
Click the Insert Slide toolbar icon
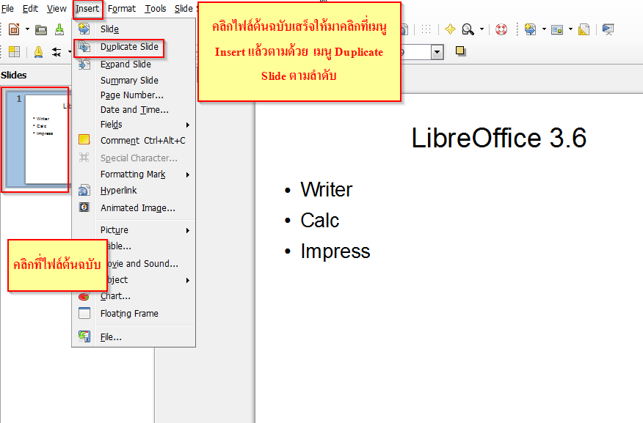(531, 29)
